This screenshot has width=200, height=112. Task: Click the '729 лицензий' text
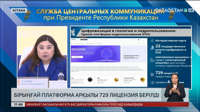pos(166,73)
